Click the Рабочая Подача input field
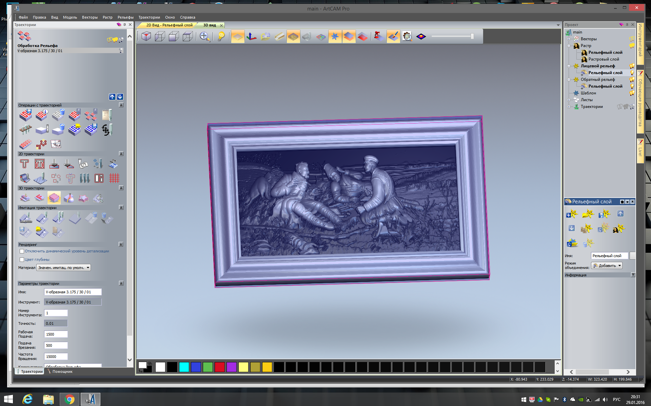The width and height of the screenshot is (651, 406). [x=56, y=334]
